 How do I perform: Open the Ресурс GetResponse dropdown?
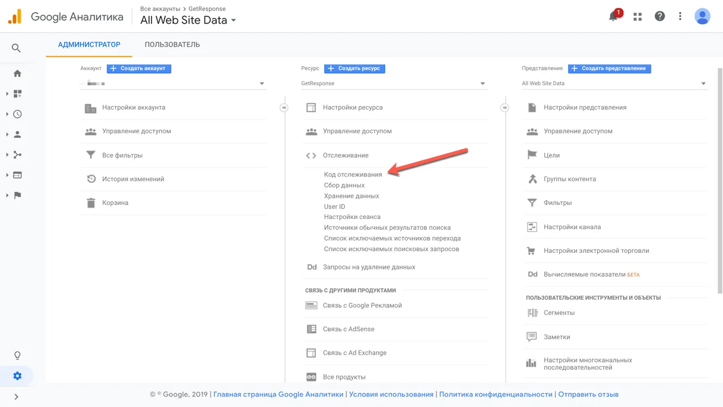coord(394,84)
